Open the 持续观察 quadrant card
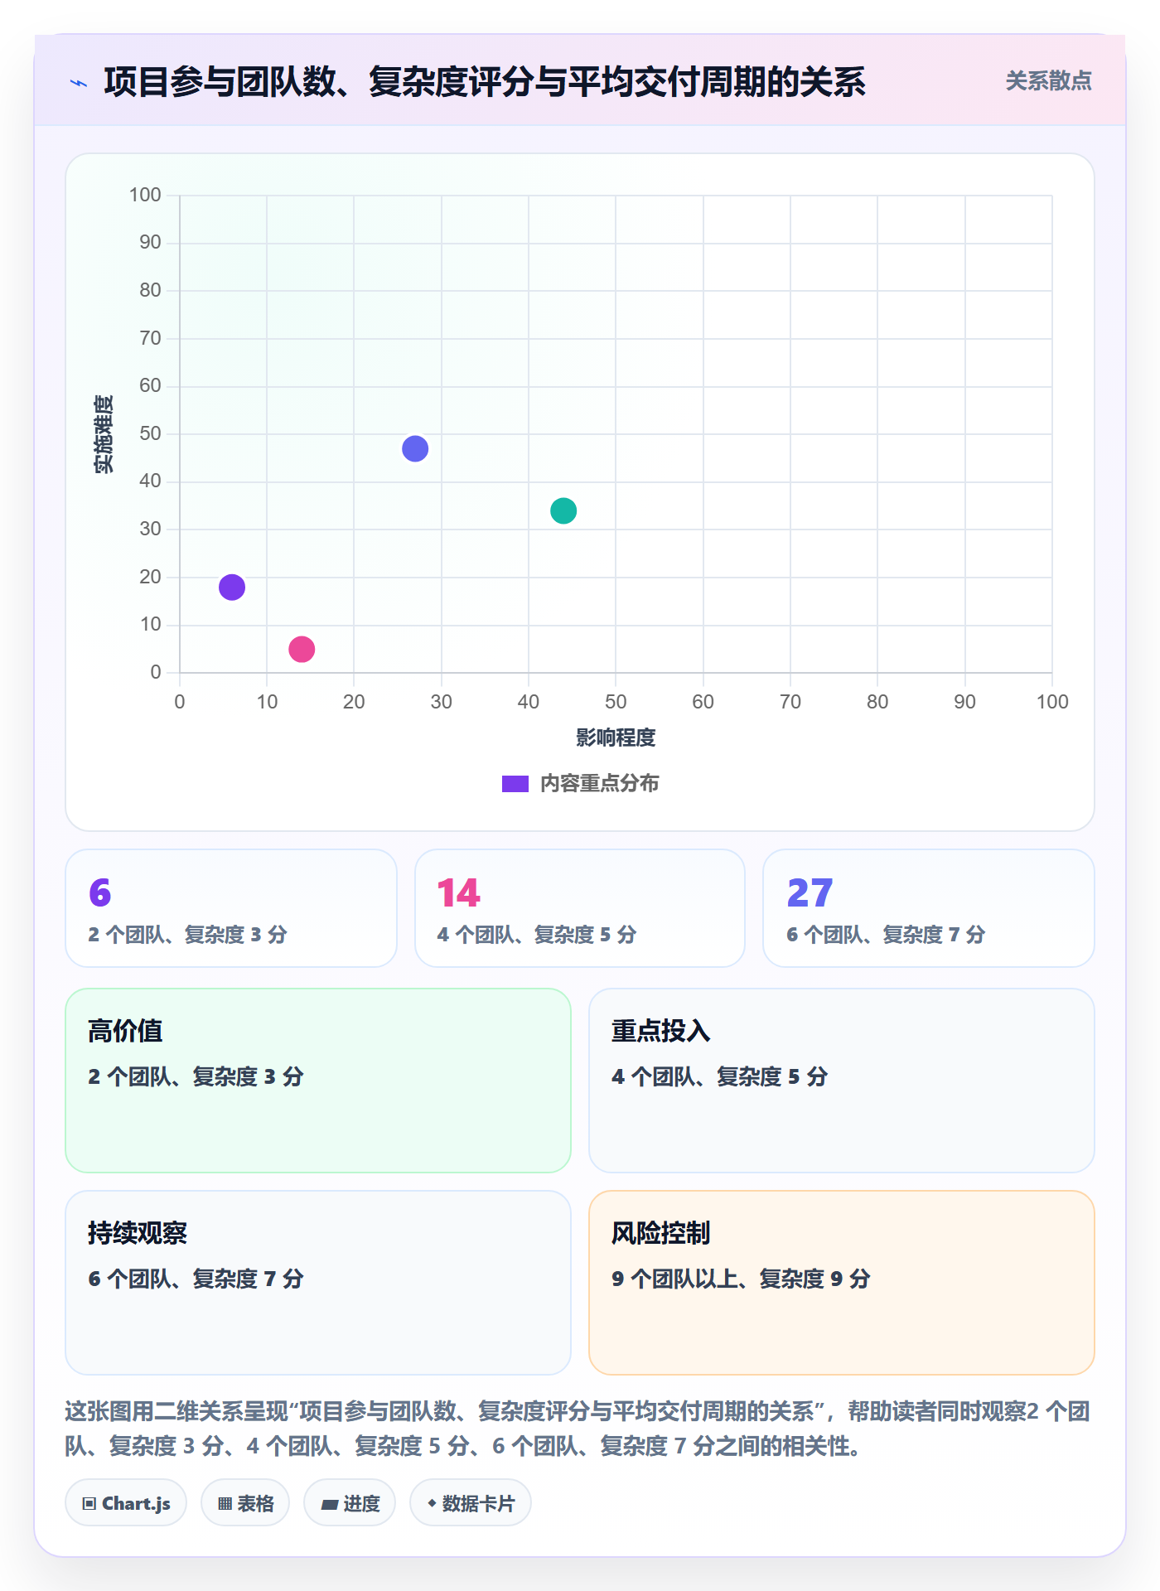Image resolution: width=1160 pixels, height=1591 pixels. [x=318, y=1283]
